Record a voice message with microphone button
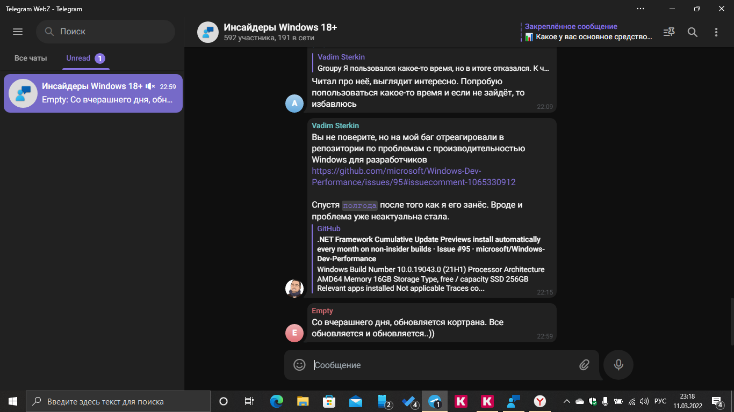 (618, 365)
